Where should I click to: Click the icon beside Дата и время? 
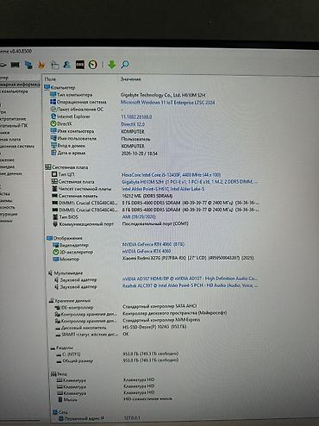(x=53, y=153)
